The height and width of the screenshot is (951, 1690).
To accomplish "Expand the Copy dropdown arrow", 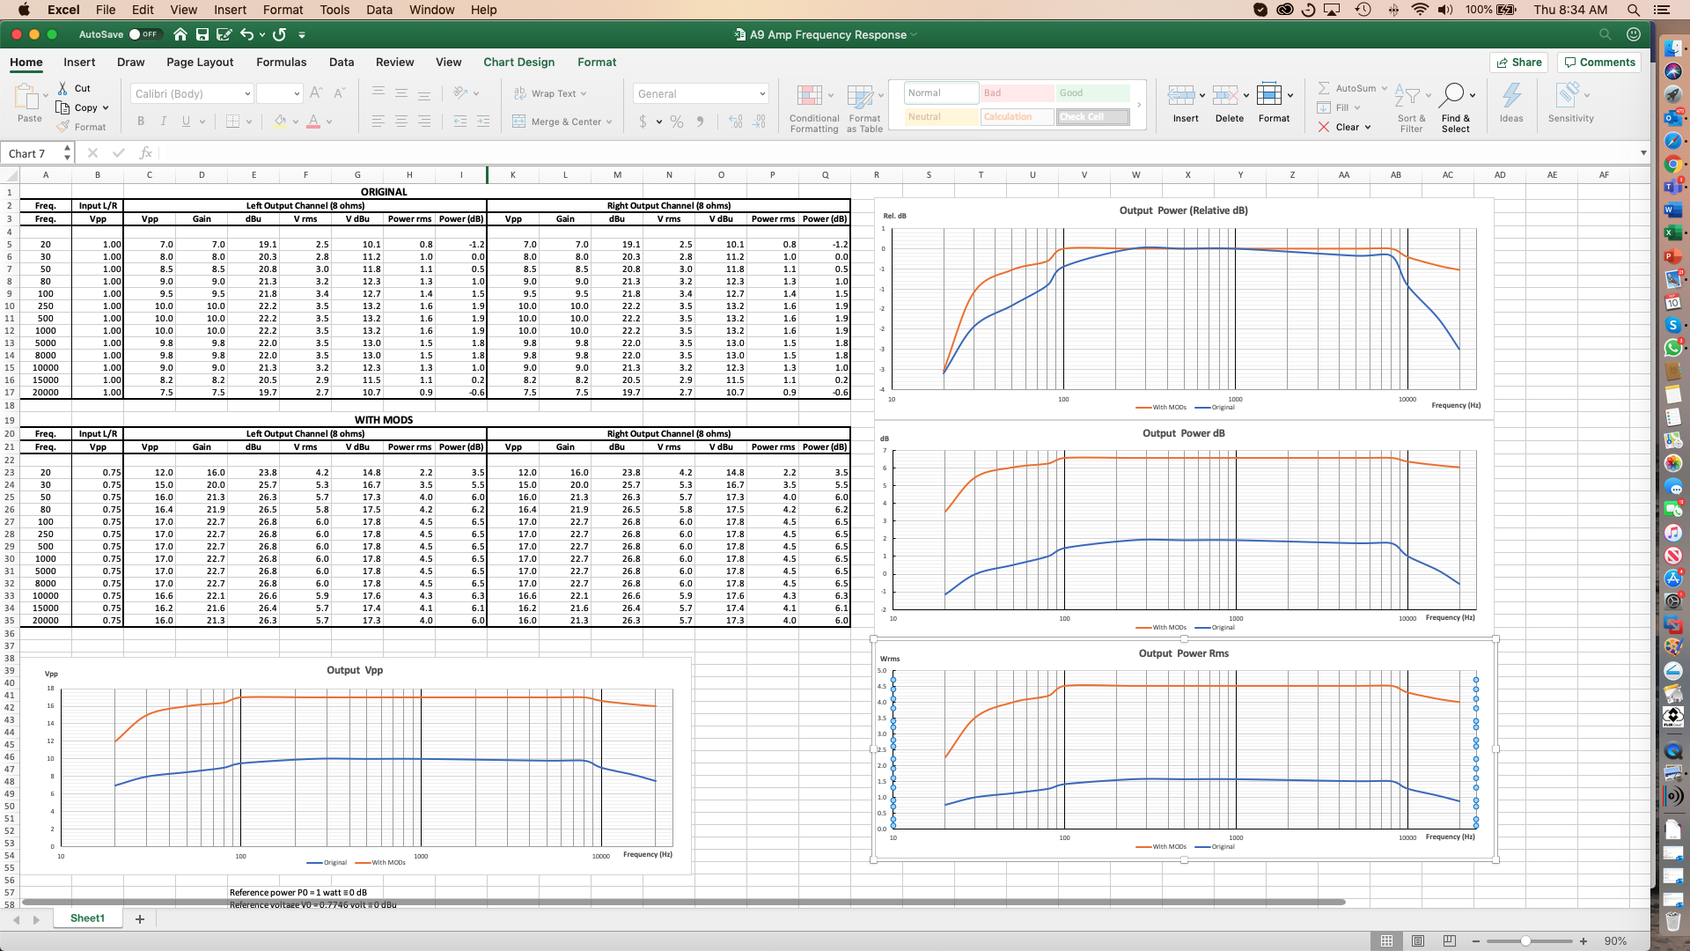I will (x=106, y=107).
